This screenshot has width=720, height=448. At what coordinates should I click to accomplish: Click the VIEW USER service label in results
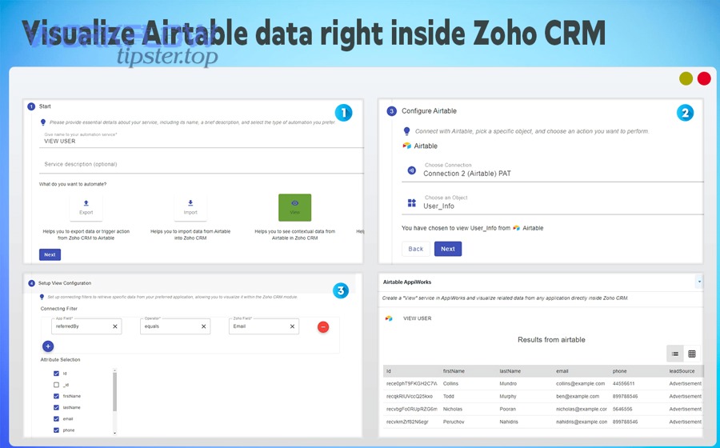(417, 318)
